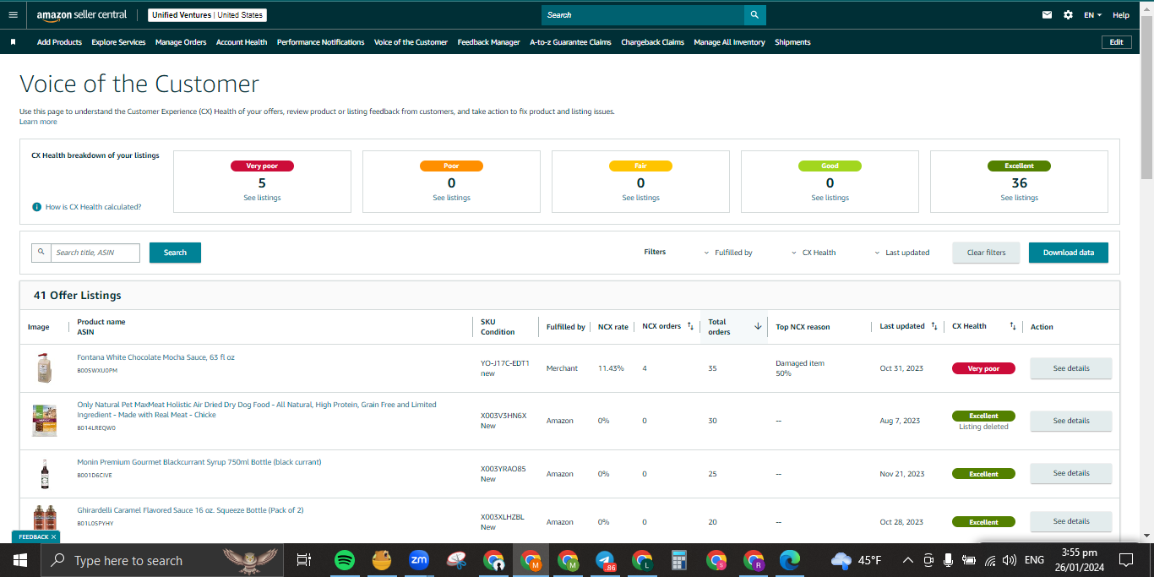
Task: Sort the Last updated column
Action: pyautogui.click(x=934, y=326)
